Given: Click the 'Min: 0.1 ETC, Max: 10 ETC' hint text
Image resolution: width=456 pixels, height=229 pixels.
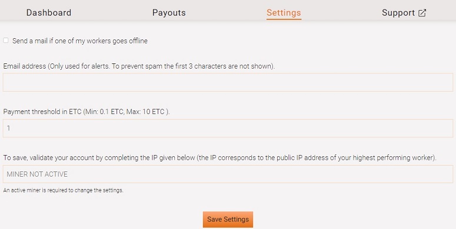Looking at the screenshot, I should (x=126, y=112).
